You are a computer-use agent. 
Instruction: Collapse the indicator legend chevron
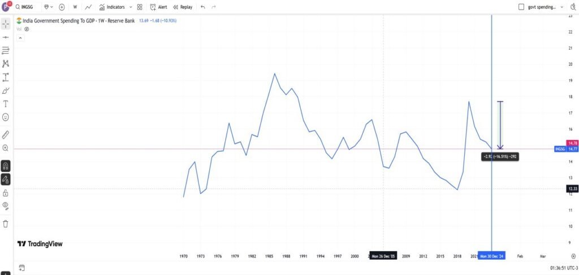(20, 38)
